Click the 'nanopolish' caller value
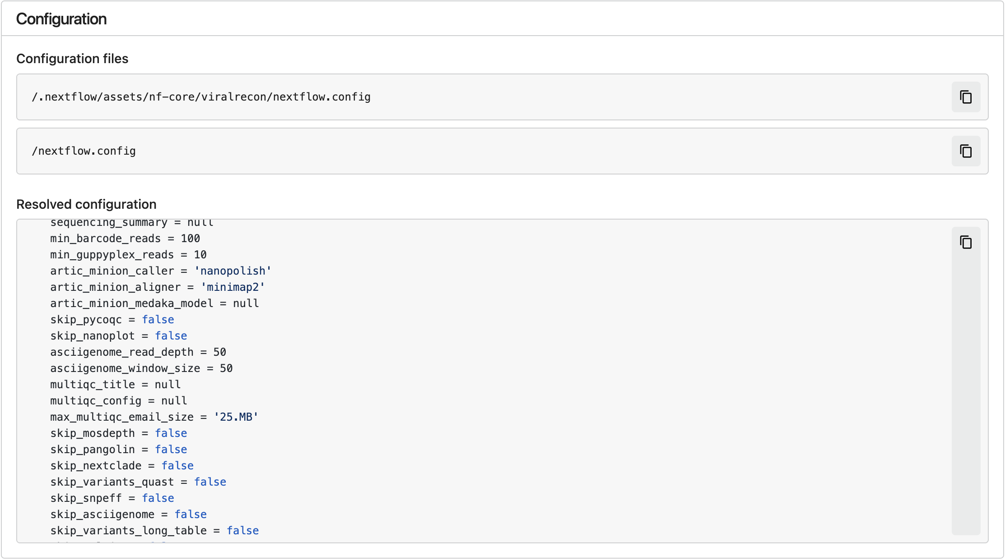The image size is (1005, 560). click(x=233, y=271)
